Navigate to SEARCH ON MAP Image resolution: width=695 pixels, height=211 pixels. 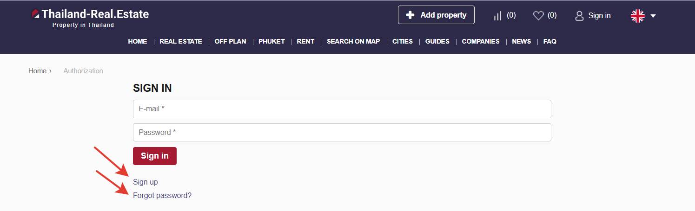[x=353, y=41]
